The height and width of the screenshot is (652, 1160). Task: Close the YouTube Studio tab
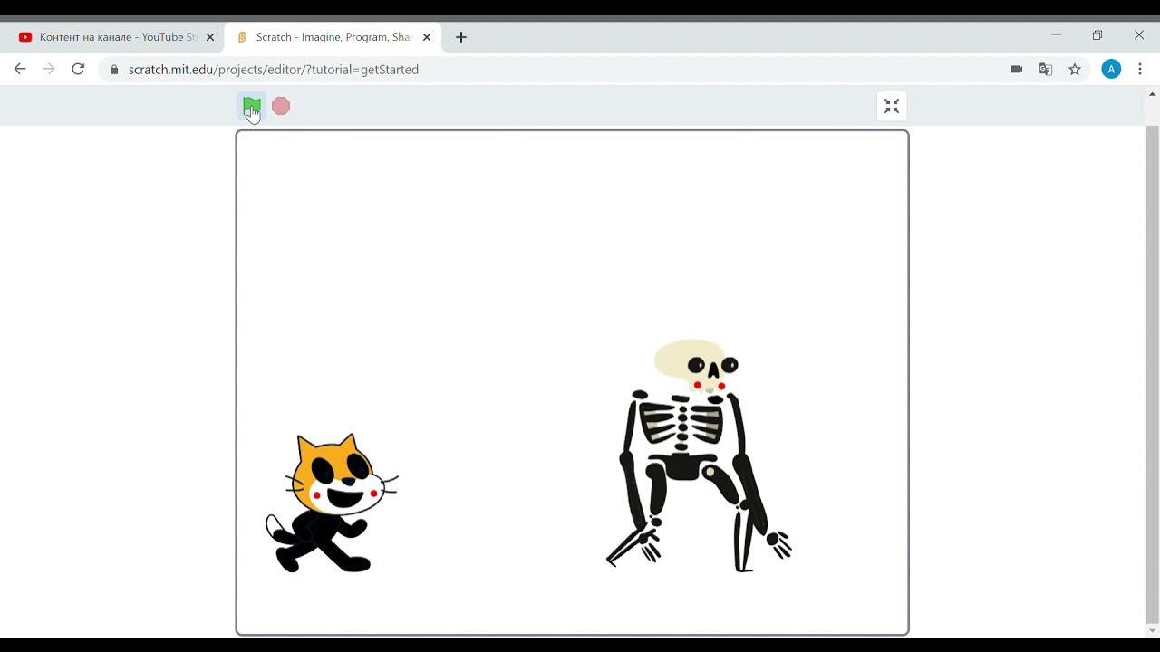click(x=210, y=37)
